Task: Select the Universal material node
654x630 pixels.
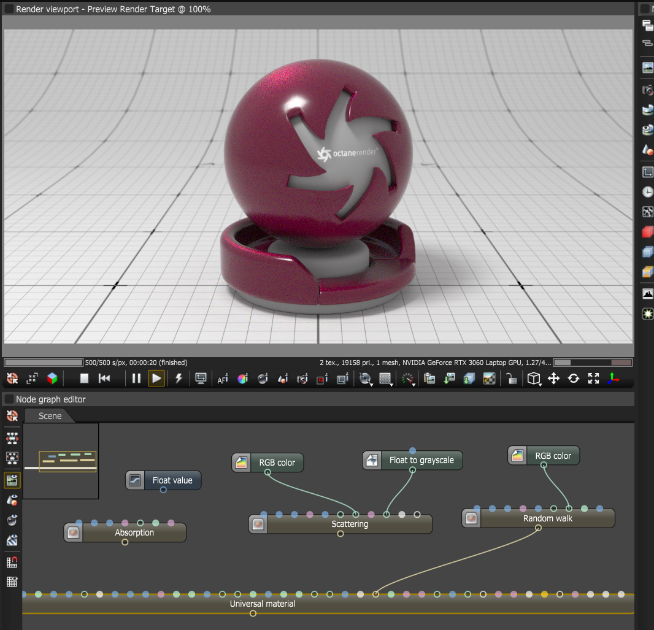Action: click(328, 604)
